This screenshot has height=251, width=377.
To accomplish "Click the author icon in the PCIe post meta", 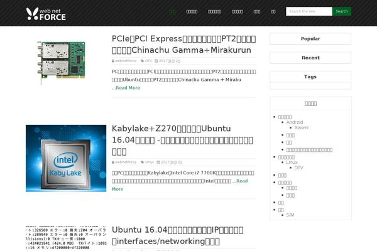I will pos(113,61).
